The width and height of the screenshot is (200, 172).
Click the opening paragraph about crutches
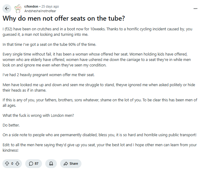(98, 32)
